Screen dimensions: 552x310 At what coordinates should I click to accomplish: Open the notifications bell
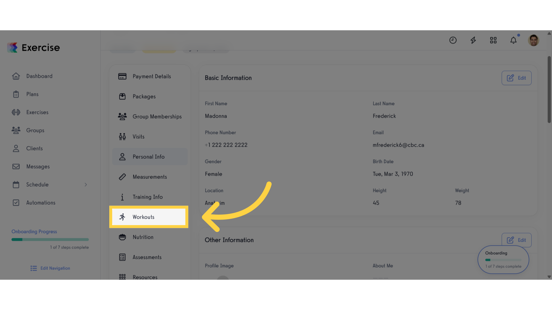coord(513,40)
